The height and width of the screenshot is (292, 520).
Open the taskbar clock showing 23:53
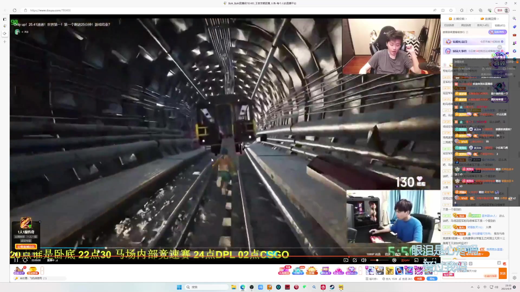click(506, 287)
